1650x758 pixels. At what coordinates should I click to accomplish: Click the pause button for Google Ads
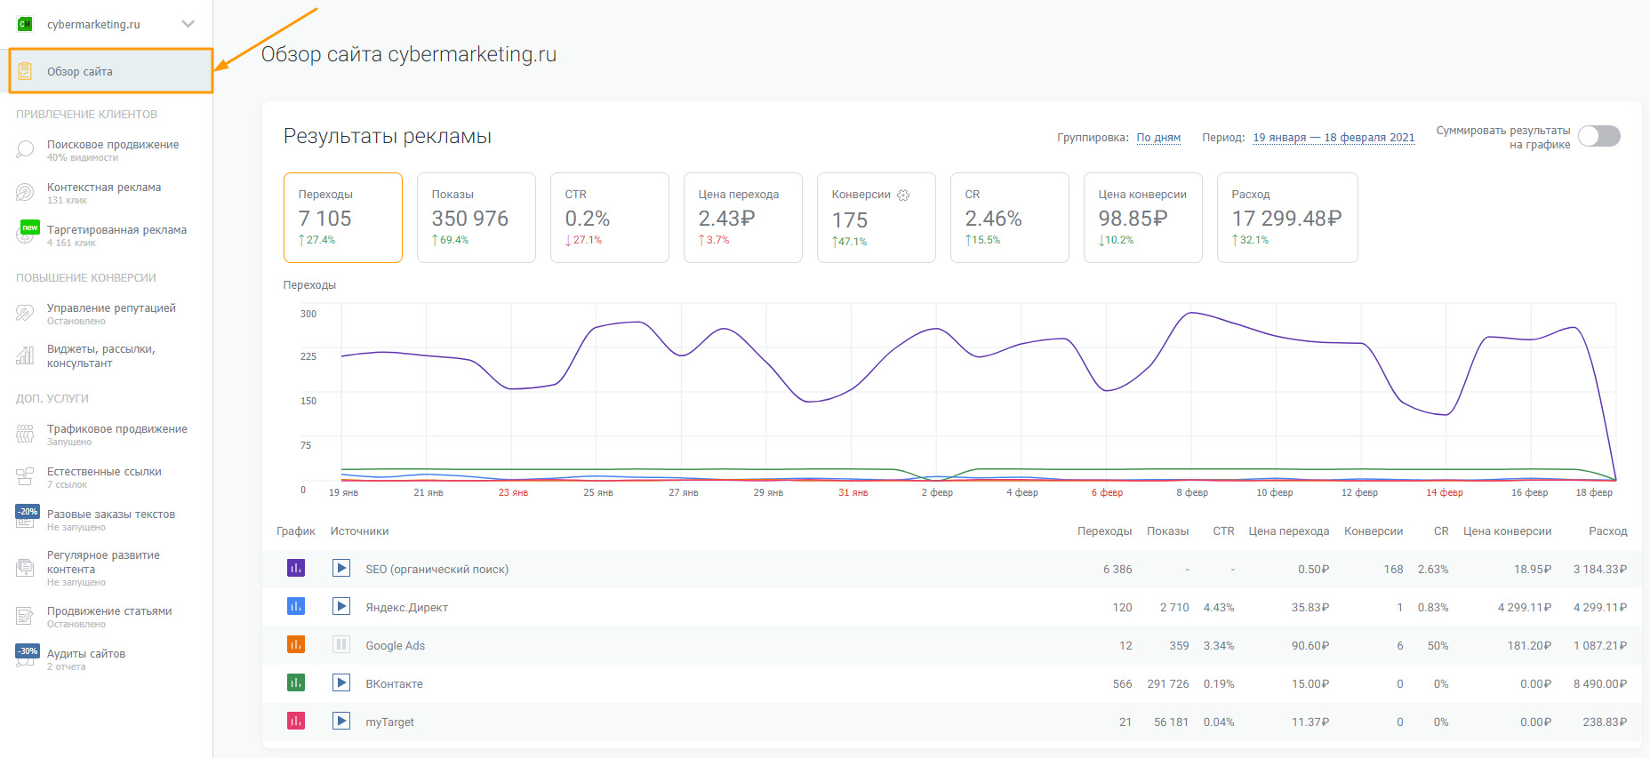point(341,644)
